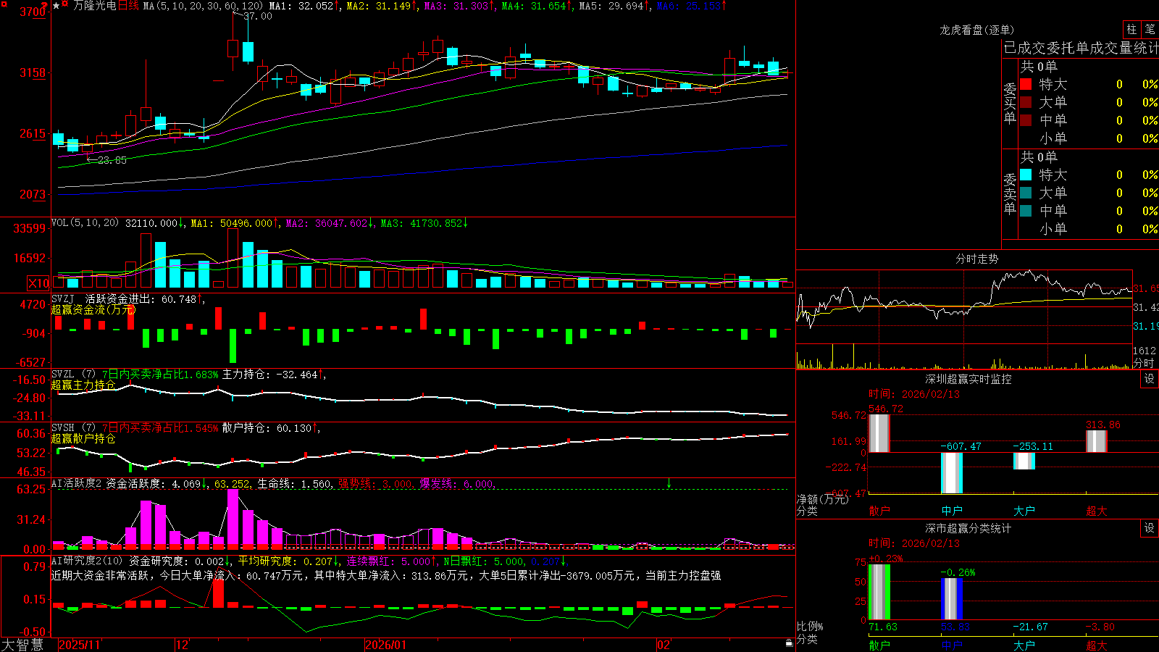Click the 龙虎看盘(逐单) panel title
This screenshot has width=1159, height=652.
[x=977, y=30]
